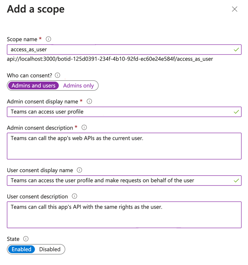Set scope state to Enabled

tap(21, 249)
